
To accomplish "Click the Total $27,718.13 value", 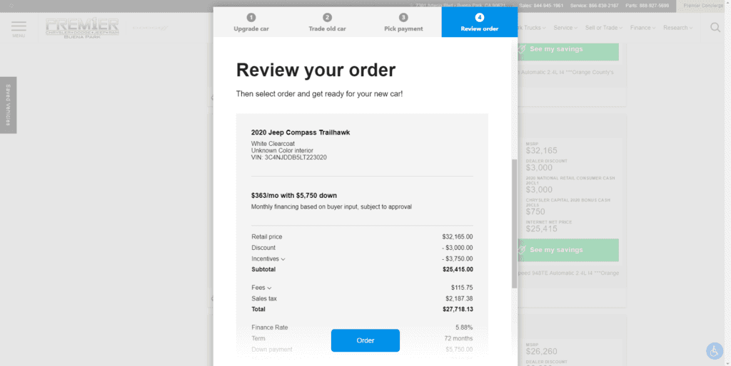I will 458,309.
